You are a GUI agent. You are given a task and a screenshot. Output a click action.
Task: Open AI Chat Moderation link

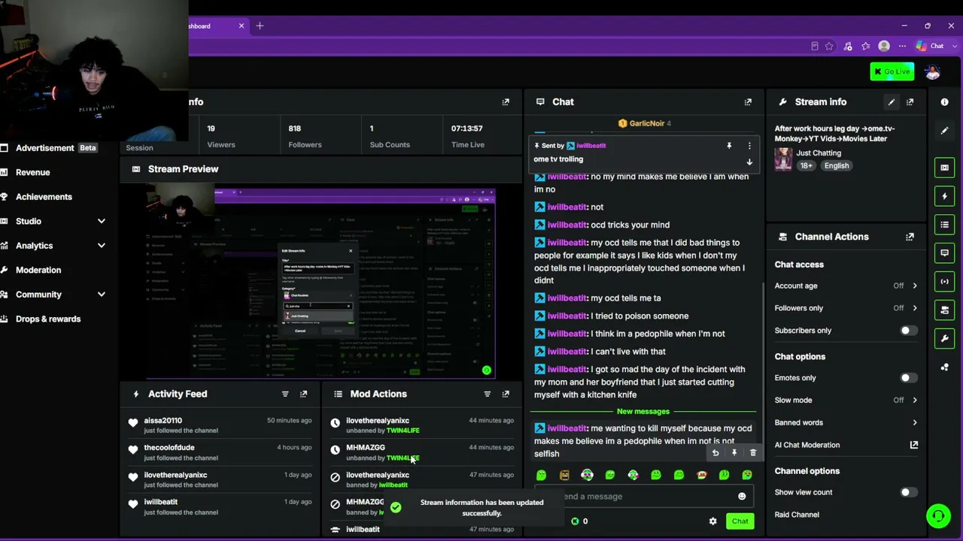point(846,445)
